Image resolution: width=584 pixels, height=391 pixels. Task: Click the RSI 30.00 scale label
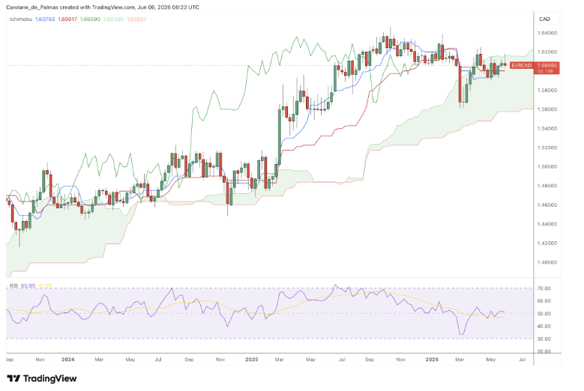(544, 339)
